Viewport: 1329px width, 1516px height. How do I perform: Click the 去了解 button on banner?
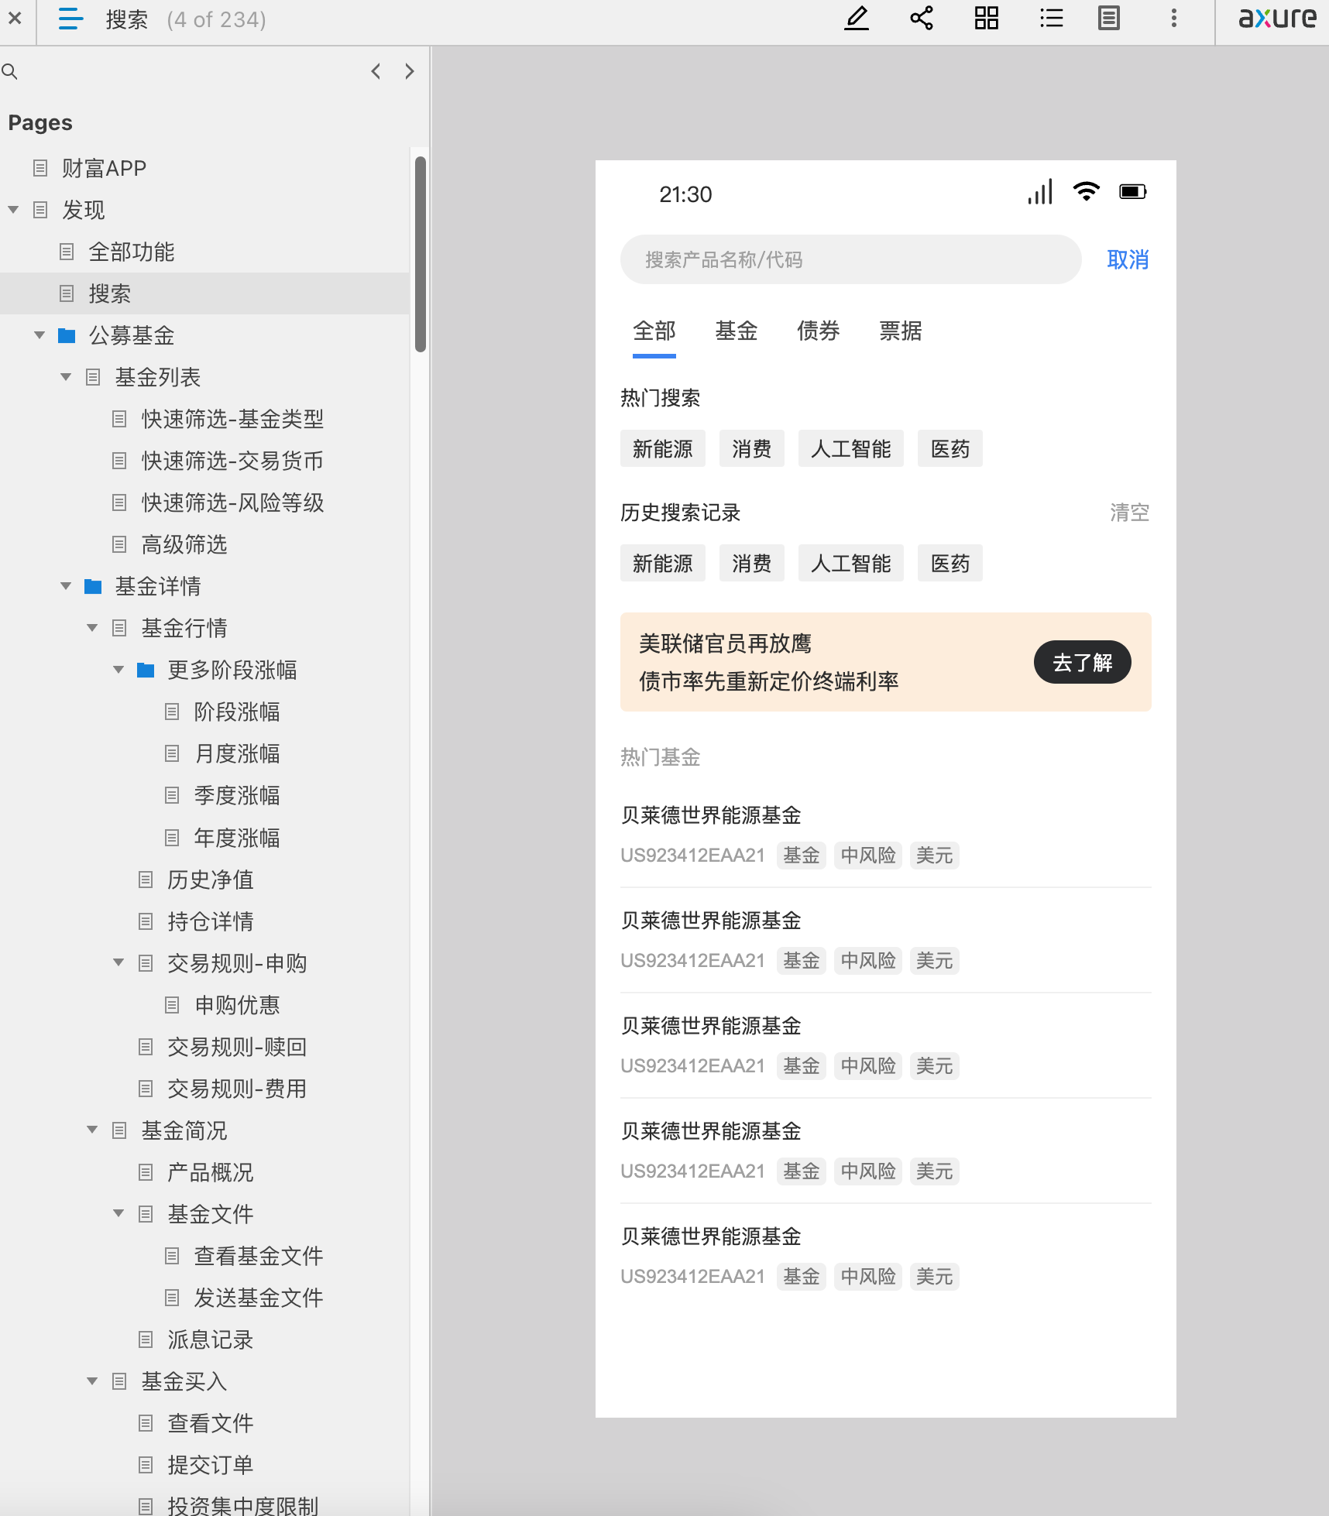1083,662
